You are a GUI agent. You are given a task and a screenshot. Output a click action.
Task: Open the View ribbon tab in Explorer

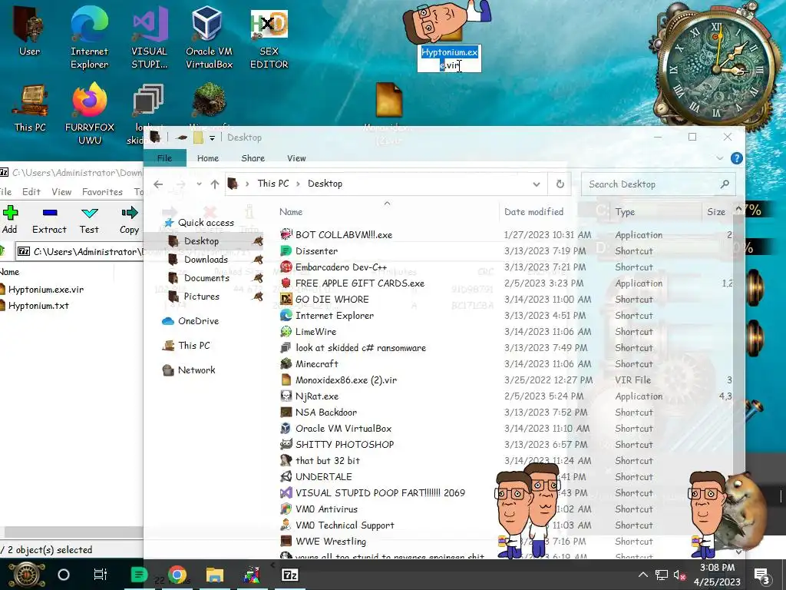pos(296,158)
